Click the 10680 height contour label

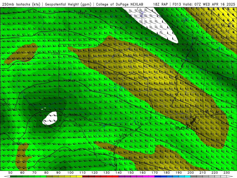point(55,54)
